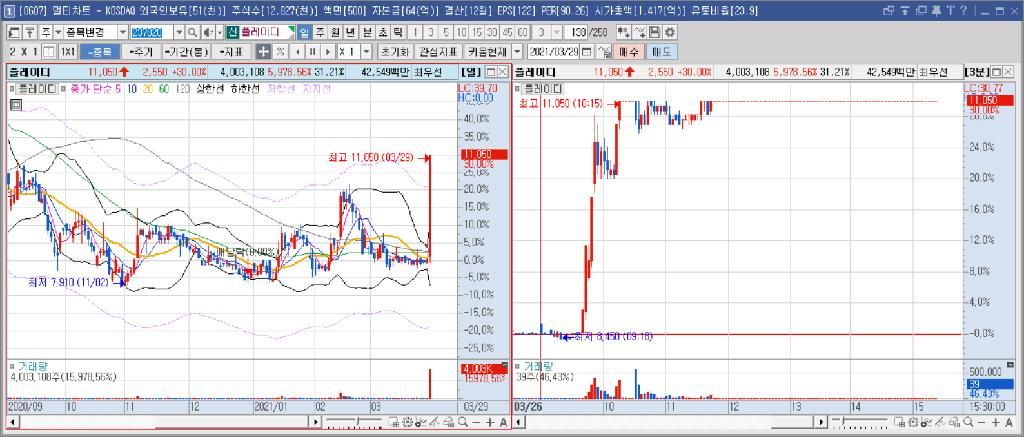The height and width of the screenshot is (437, 1024).
Task: Click the left chart's minus zoom-out icon
Action: click(476, 422)
